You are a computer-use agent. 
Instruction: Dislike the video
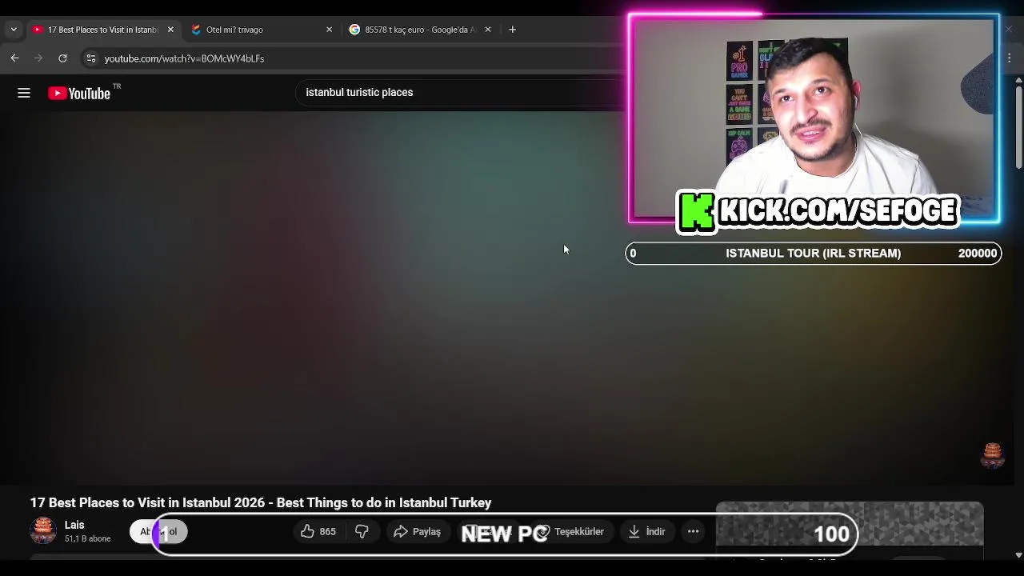click(x=362, y=531)
